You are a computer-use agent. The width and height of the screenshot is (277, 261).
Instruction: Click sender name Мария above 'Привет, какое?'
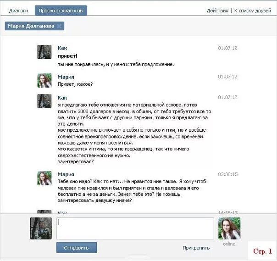tap(66, 77)
